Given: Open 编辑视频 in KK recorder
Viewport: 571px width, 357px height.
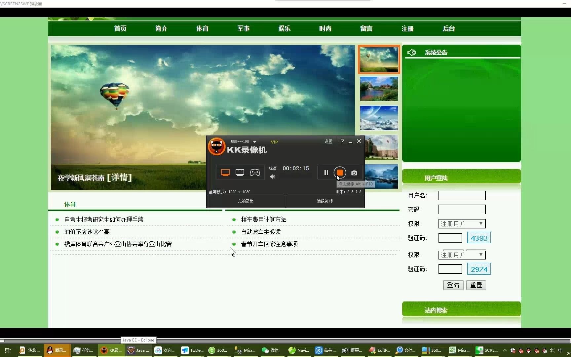Looking at the screenshot, I should 324,201.
